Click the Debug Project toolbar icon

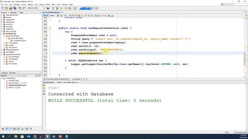pos(70,8)
